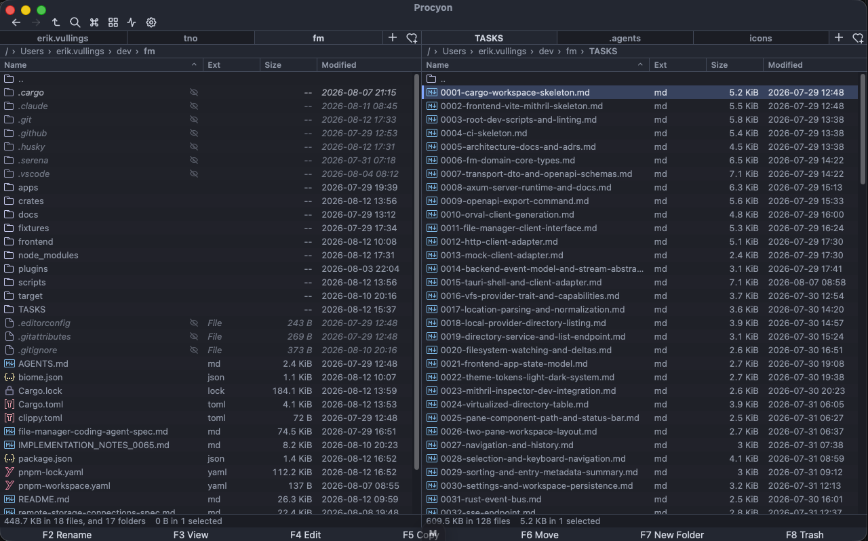Image resolution: width=868 pixels, height=541 pixels.
Task: Add left pane folder to favorites heart icon
Action: pyautogui.click(x=412, y=38)
